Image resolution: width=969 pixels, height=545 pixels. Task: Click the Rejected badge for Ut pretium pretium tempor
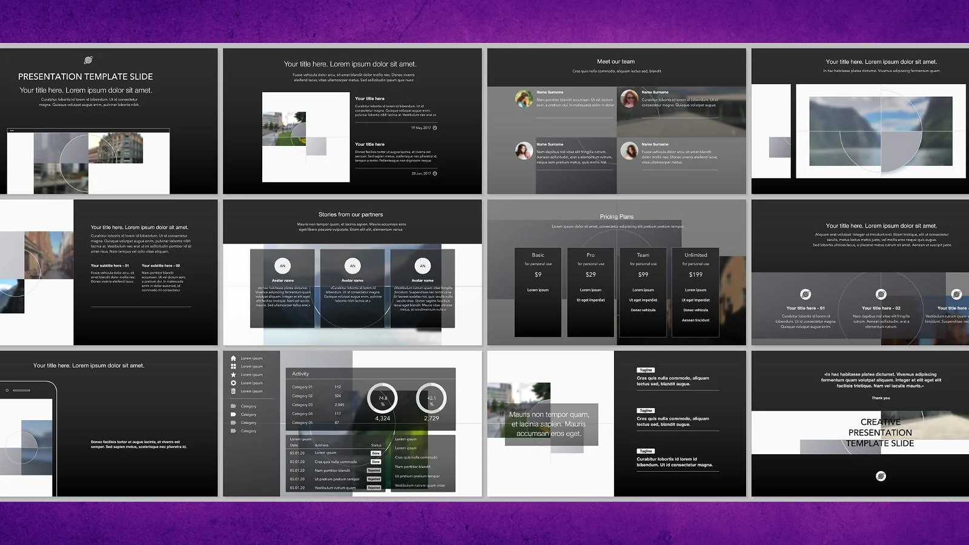[x=374, y=479]
